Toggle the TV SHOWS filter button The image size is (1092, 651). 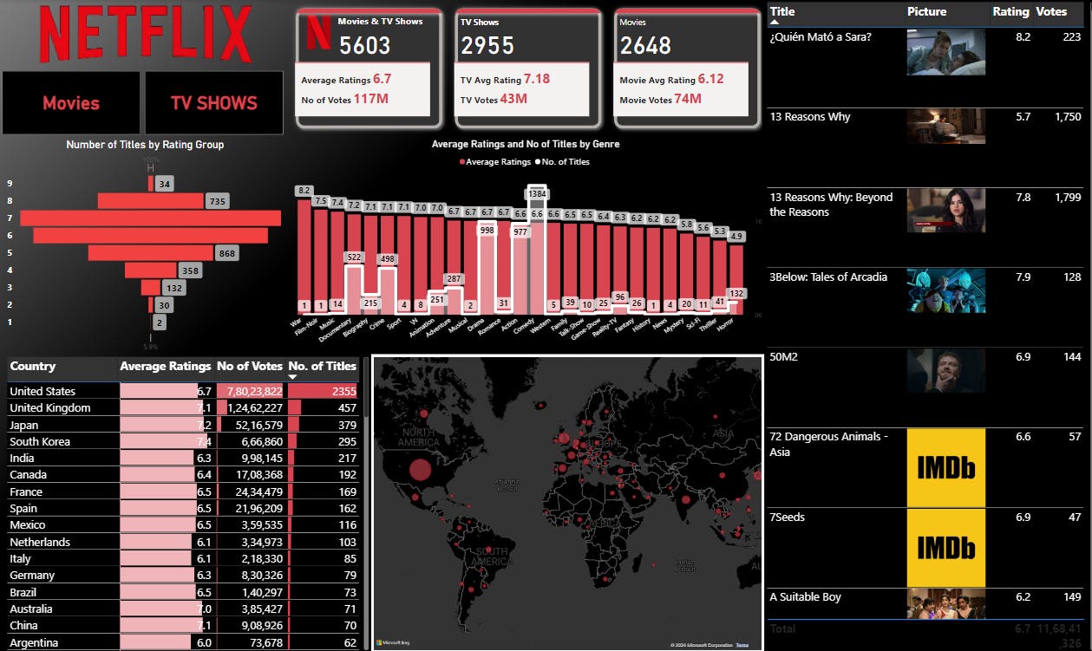[213, 103]
